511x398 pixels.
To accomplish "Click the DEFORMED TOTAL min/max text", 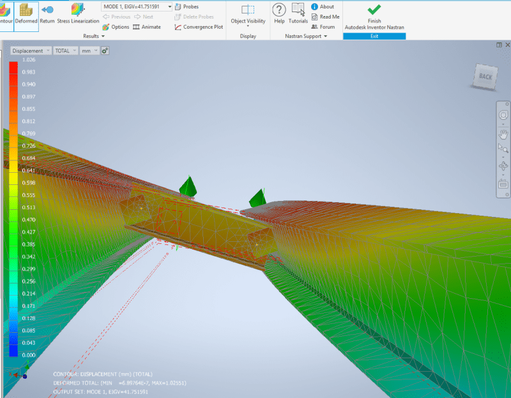I will pos(119,383).
